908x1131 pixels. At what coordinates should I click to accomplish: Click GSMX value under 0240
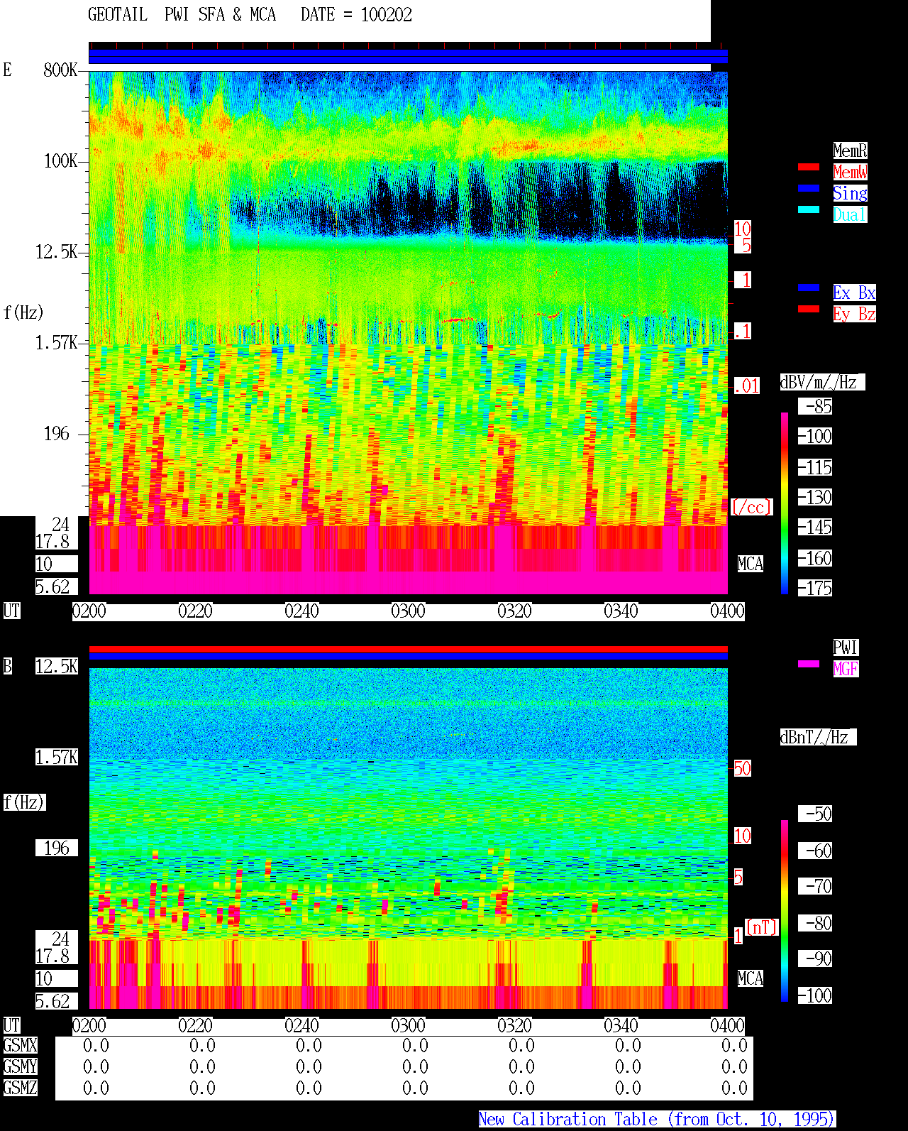pyautogui.click(x=309, y=1045)
